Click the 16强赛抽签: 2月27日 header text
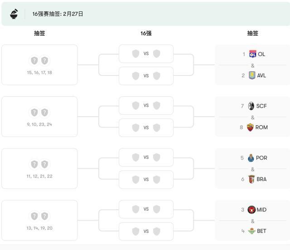290x250 pixels. pos(58,14)
